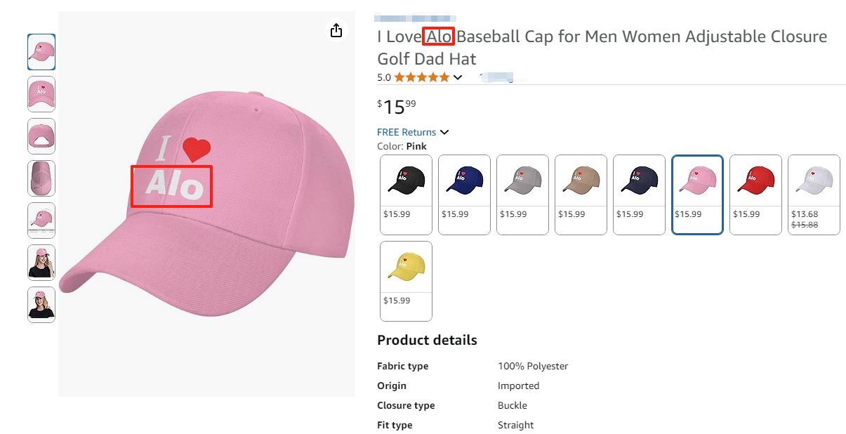The height and width of the screenshot is (434, 846).
Task: Expand the FREE Returns details dropdown
Action: (x=444, y=132)
